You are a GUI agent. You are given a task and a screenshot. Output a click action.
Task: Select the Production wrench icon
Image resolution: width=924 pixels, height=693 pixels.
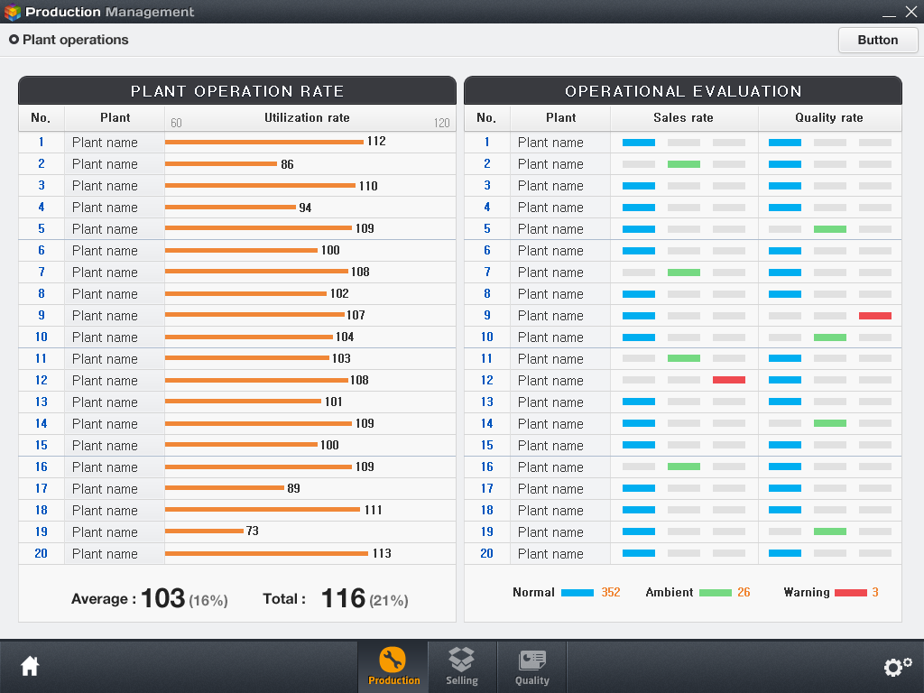coord(393,658)
